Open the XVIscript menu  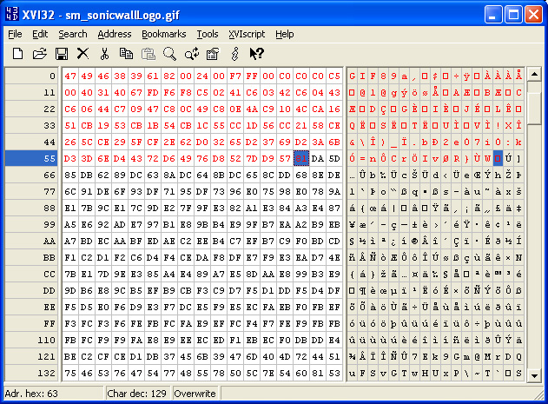[x=248, y=34]
